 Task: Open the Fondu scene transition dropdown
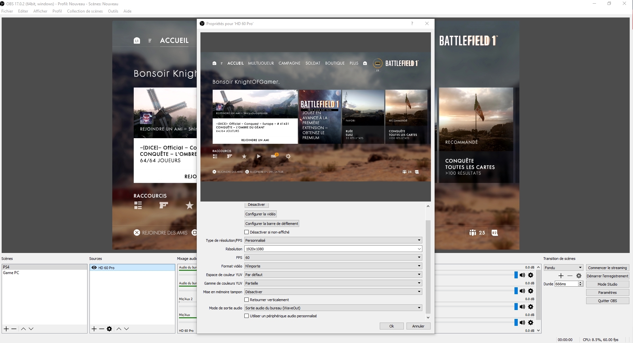(x=563, y=267)
